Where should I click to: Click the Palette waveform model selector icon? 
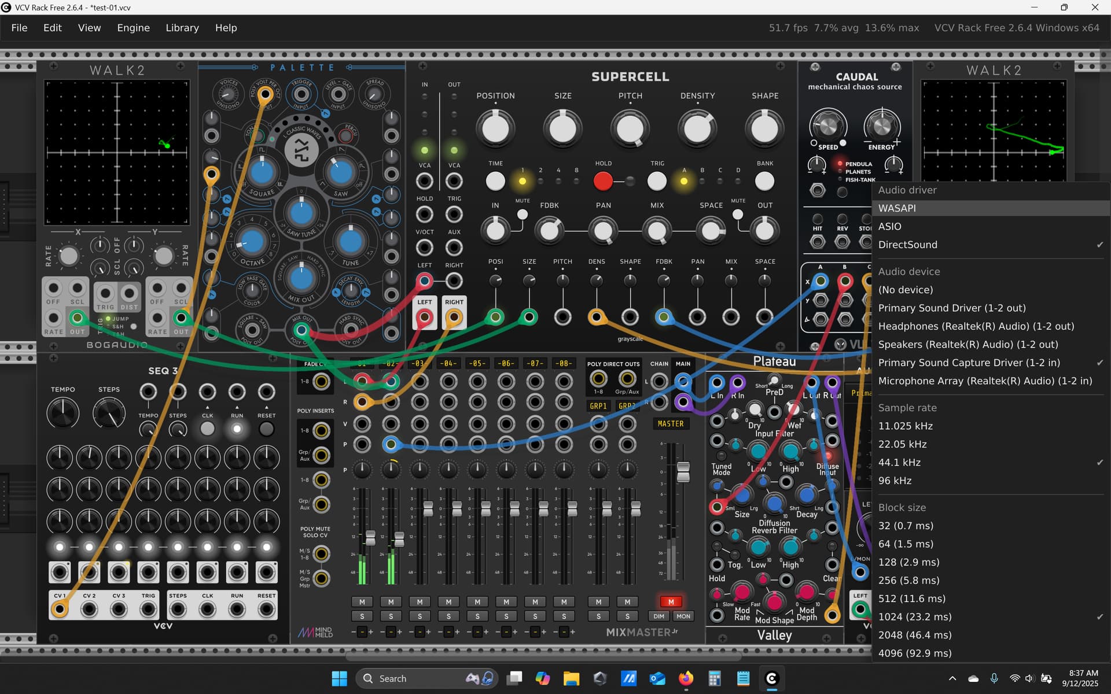click(301, 149)
